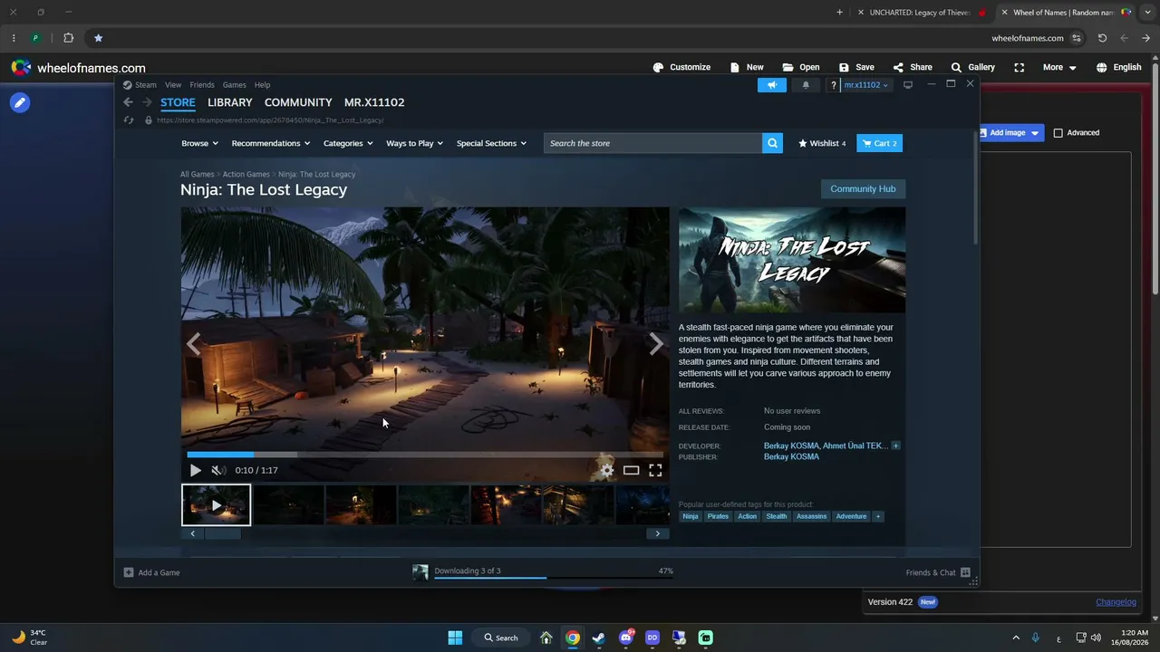Go to the Steam STORE tab
1160x652 pixels.
click(178, 102)
